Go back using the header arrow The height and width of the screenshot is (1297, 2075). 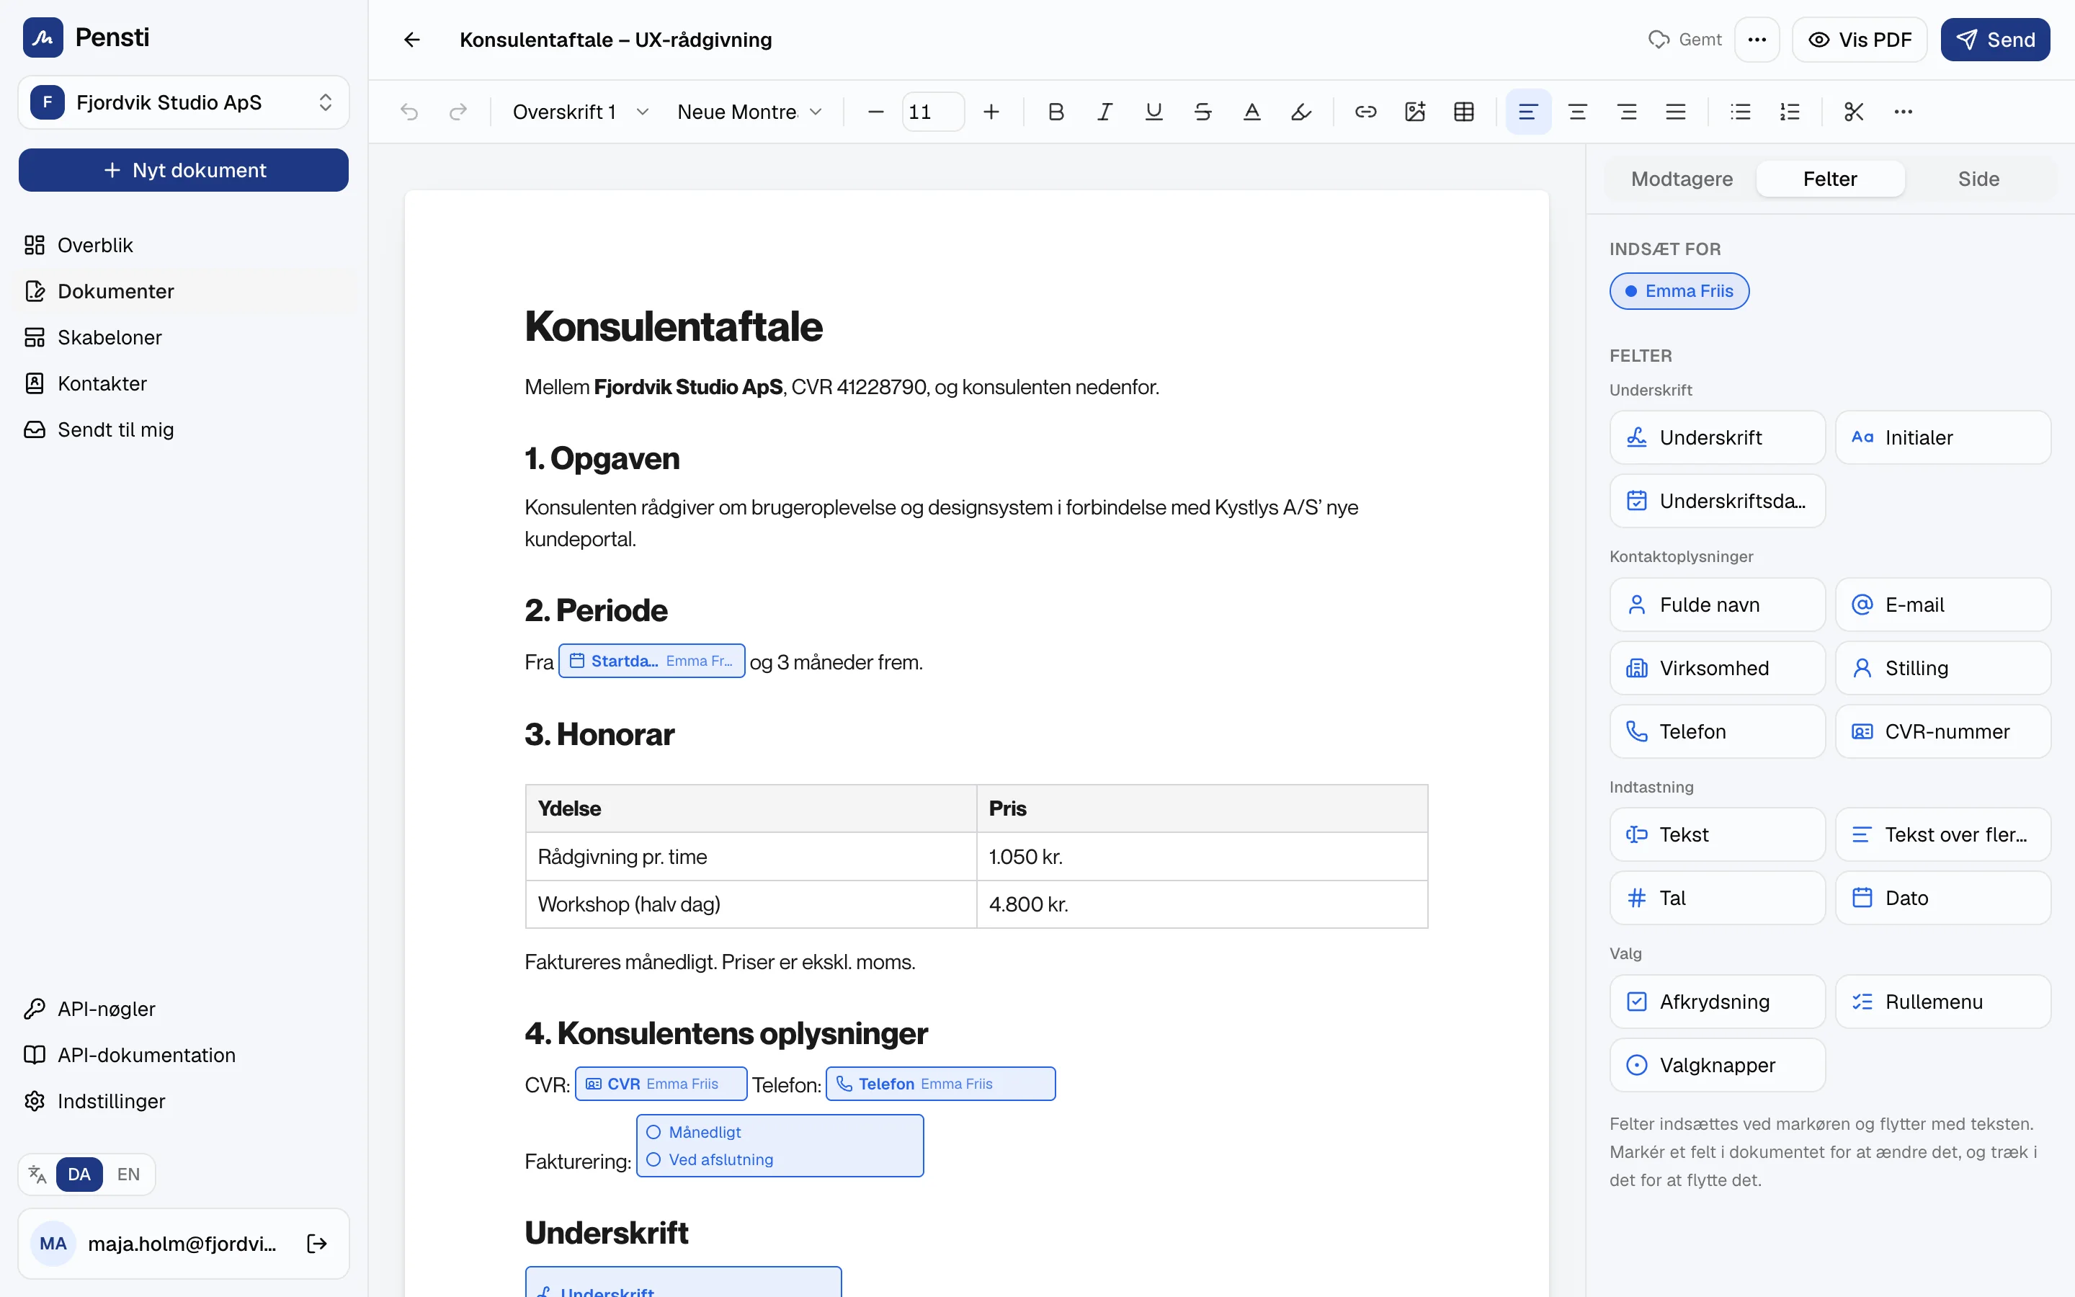[411, 40]
